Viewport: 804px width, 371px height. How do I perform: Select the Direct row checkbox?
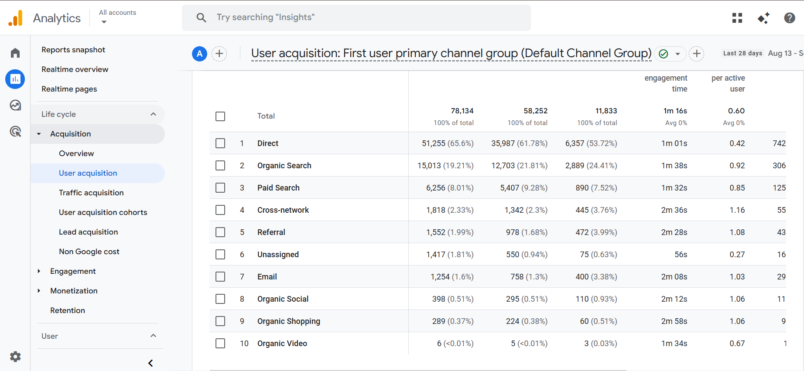coord(220,143)
